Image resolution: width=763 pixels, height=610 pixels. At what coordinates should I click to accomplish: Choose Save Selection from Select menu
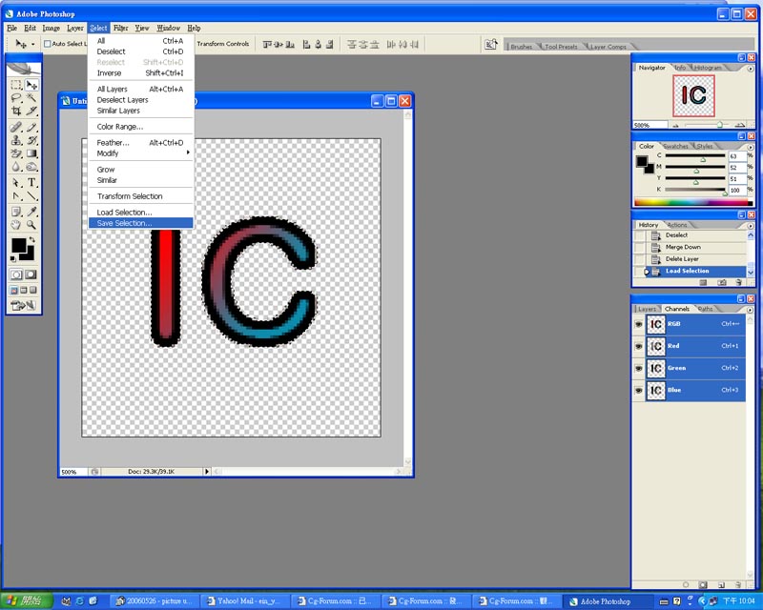(x=141, y=223)
